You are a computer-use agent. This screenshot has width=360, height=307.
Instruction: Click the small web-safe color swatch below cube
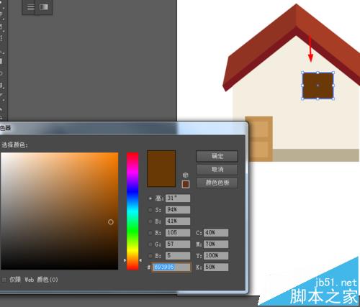[186, 184]
